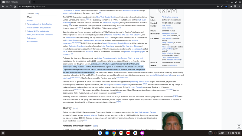Open the Catherine Oxenberg link
Screen dimensions: 242x136
[77, 46]
